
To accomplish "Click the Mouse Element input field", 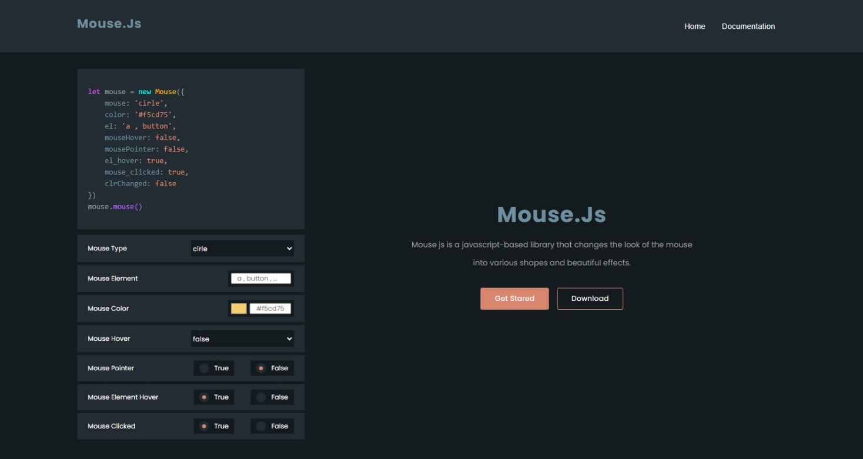I will [261, 278].
